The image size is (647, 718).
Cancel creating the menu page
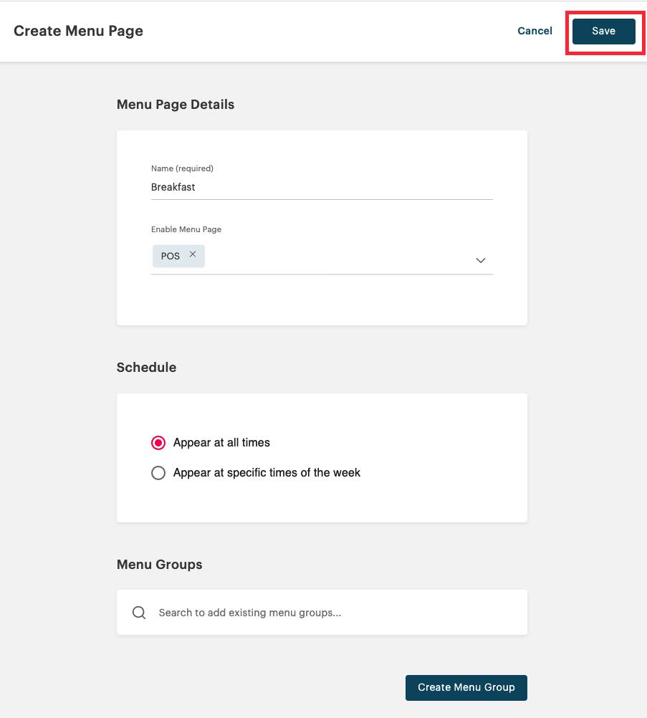535,31
